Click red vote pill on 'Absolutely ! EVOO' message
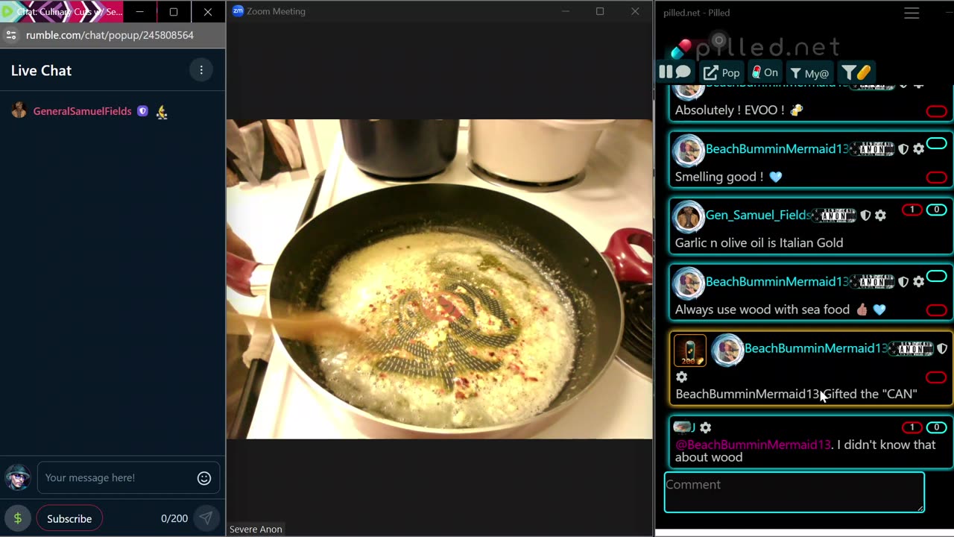 pos(936,112)
